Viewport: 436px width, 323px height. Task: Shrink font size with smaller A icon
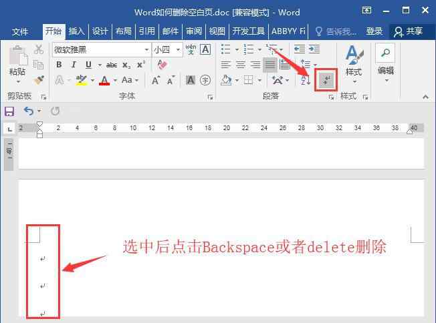point(171,81)
